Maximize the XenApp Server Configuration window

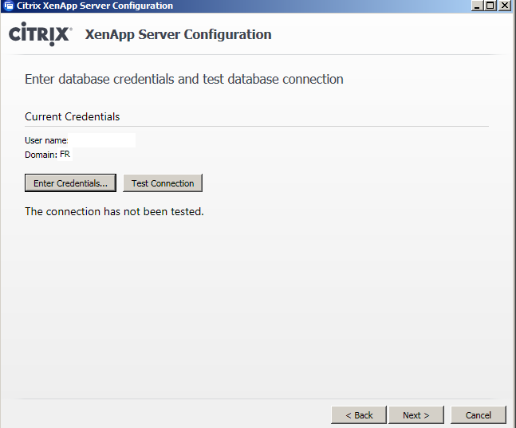pyautogui.click(x=490, y=6)
